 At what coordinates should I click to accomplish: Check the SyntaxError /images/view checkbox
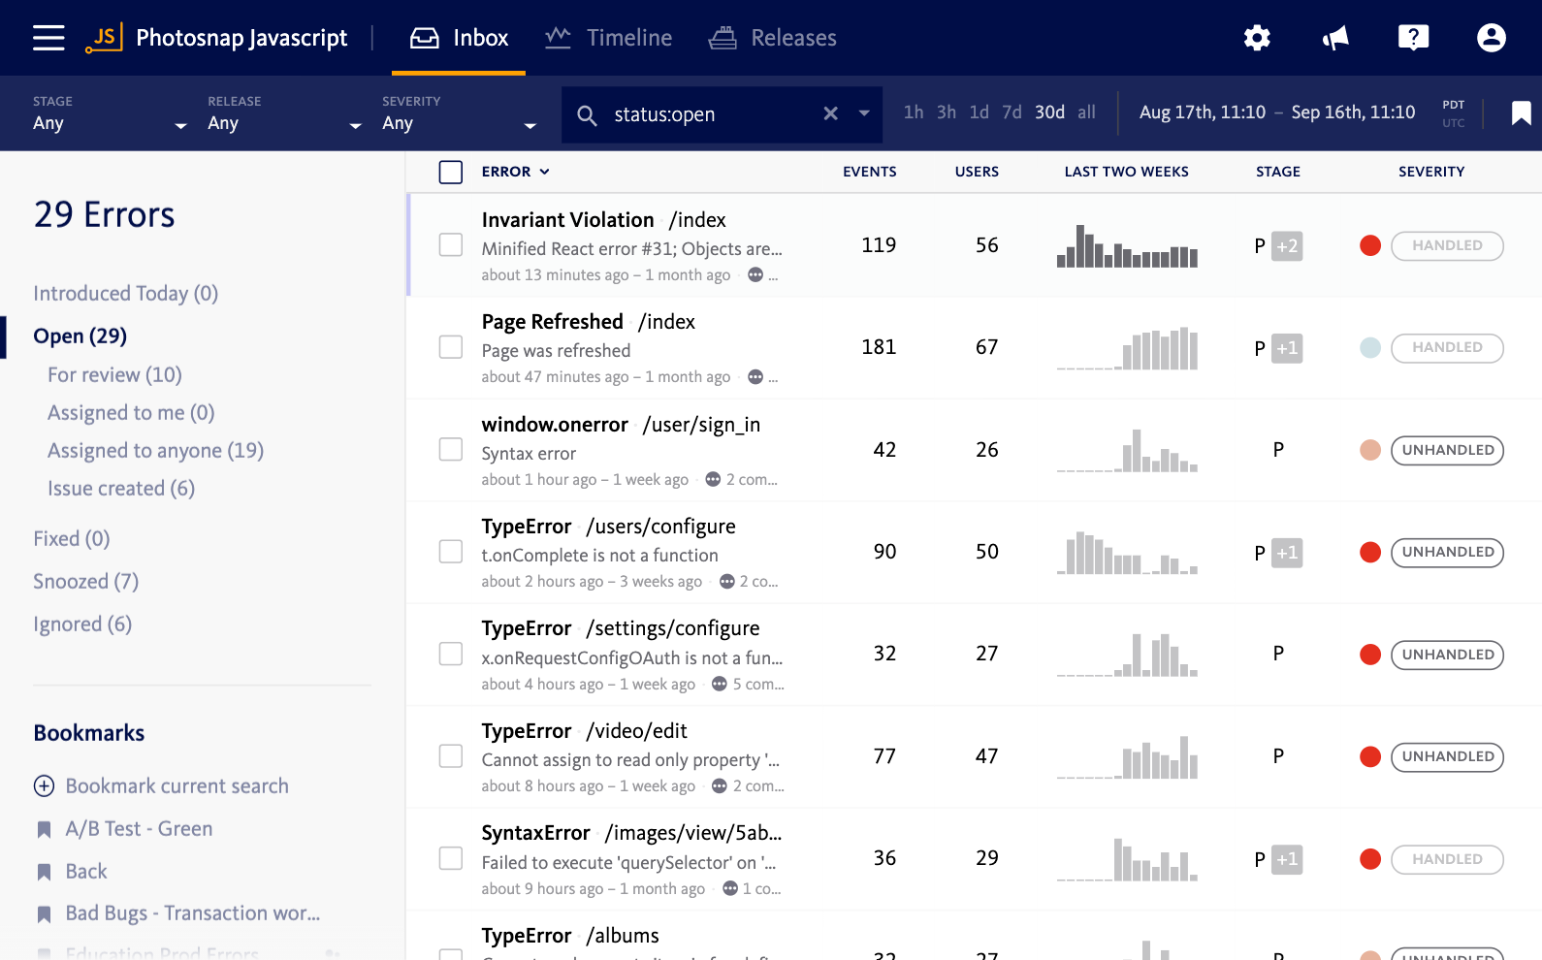pos(451,858)
